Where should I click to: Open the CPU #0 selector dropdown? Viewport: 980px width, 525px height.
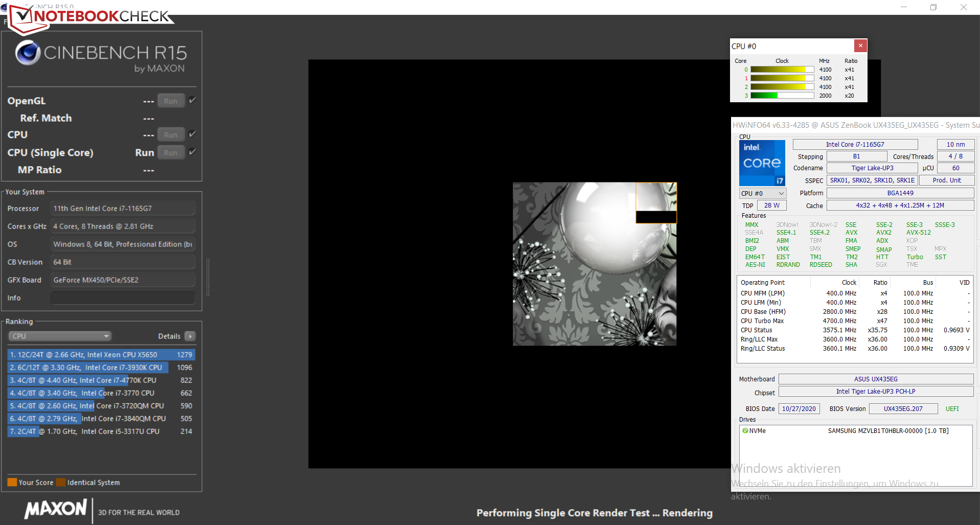click(x=762, y=193)
